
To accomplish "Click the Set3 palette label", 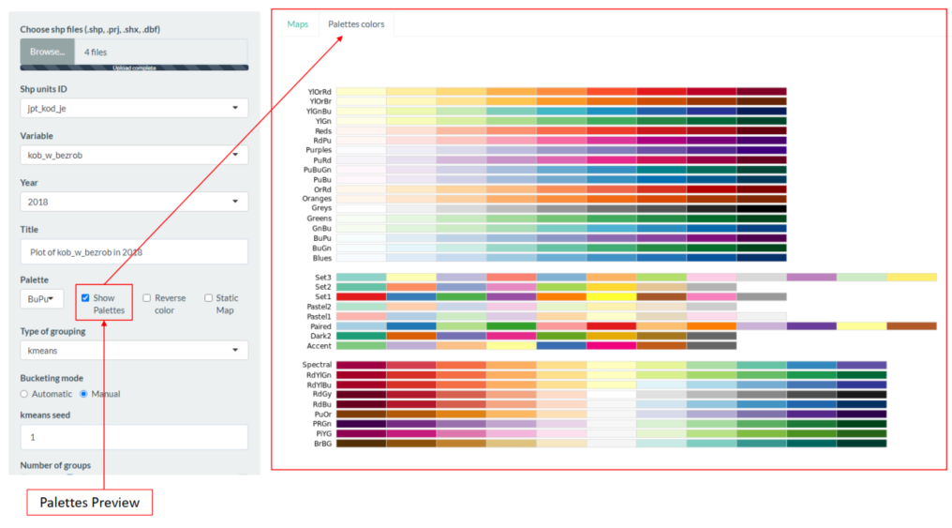I will (x=323, y=278).
